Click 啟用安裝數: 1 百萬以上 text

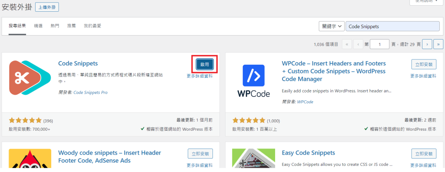[255, 129]
